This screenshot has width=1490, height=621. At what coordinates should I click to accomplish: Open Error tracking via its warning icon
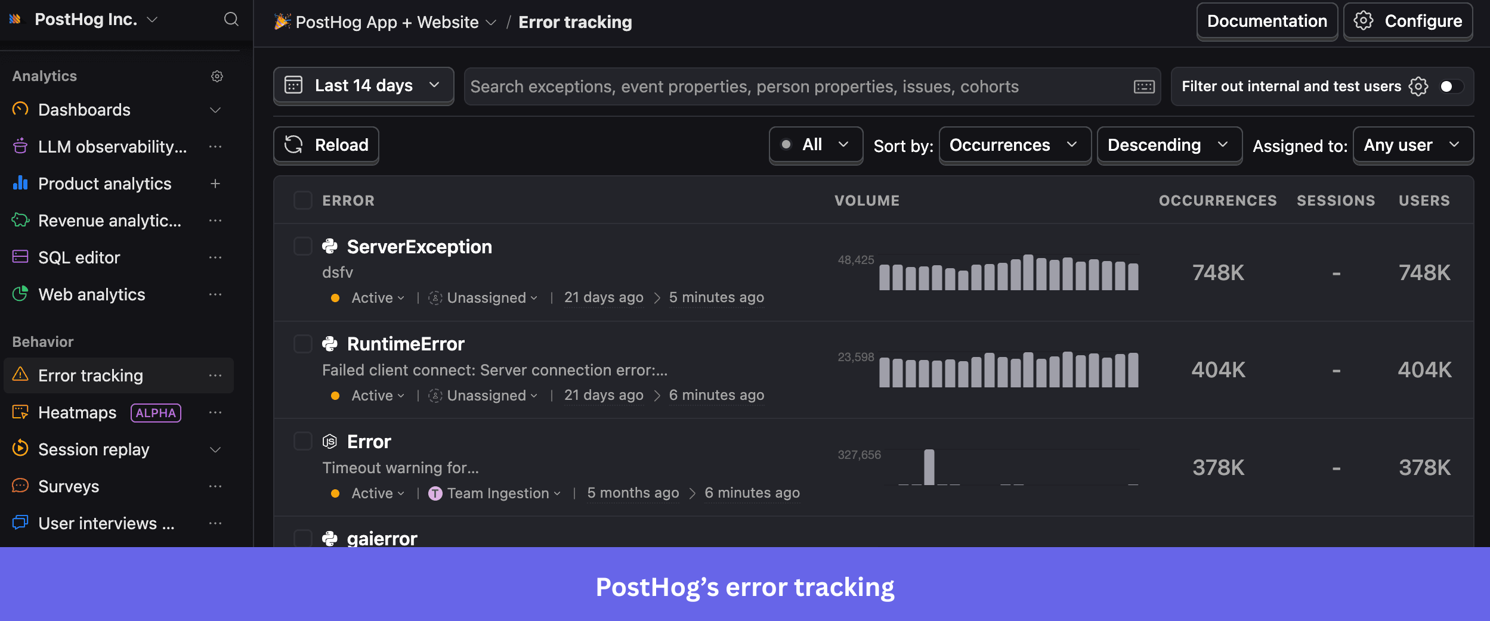[21, 375]
